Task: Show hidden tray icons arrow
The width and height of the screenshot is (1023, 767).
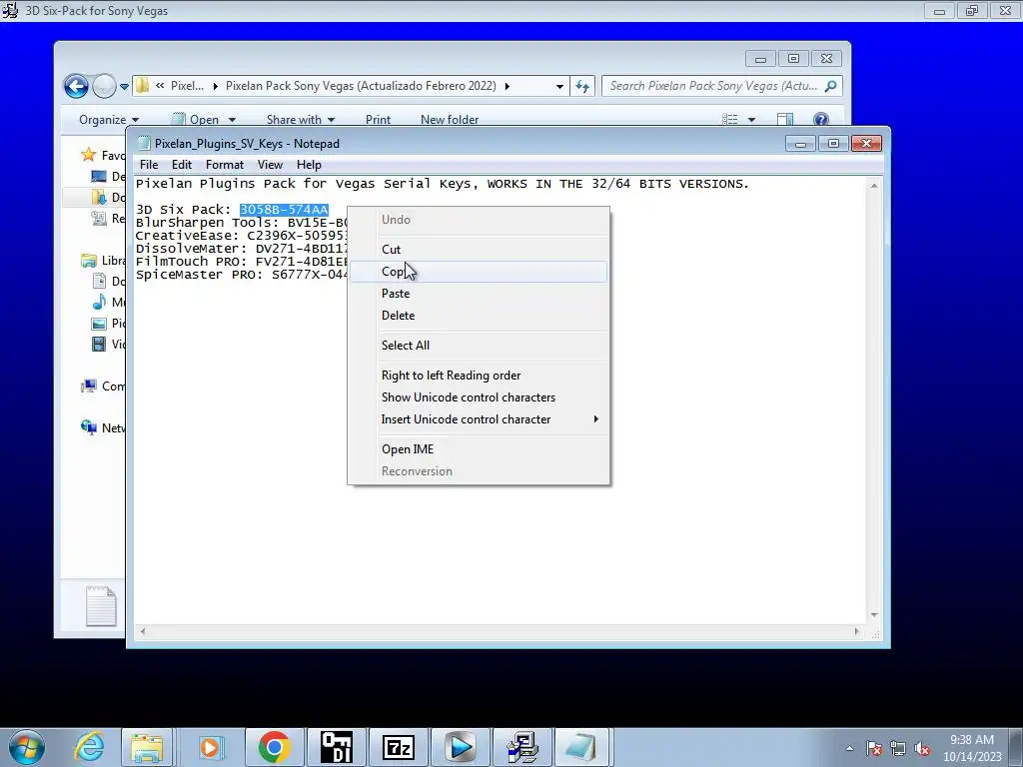Action: pos(849,748)
